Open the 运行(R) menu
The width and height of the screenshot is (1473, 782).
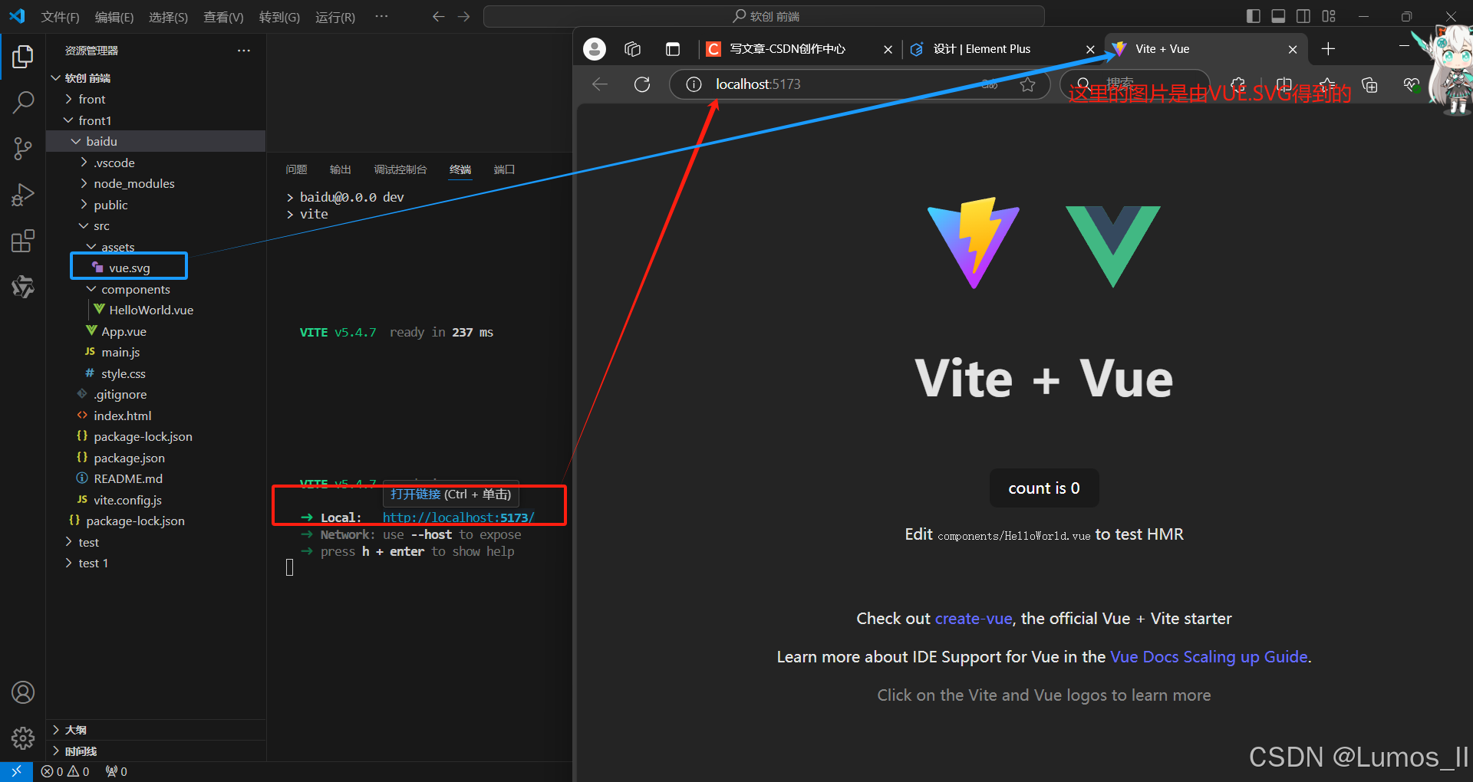click(x=335, y=17)
